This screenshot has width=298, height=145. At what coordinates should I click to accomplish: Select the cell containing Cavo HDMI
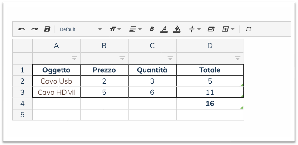click(56, 92)
